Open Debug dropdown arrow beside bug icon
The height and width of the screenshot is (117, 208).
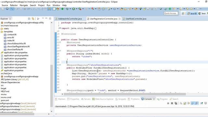(x=70, y=9)
